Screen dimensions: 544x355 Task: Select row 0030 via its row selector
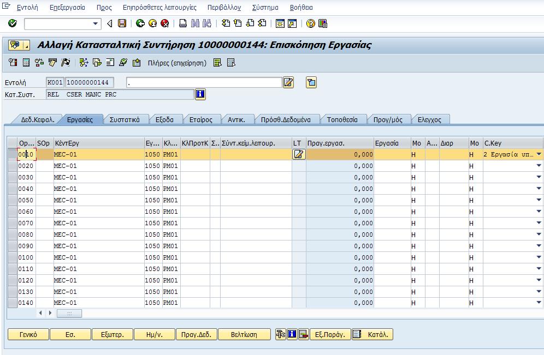pos(13,177)
